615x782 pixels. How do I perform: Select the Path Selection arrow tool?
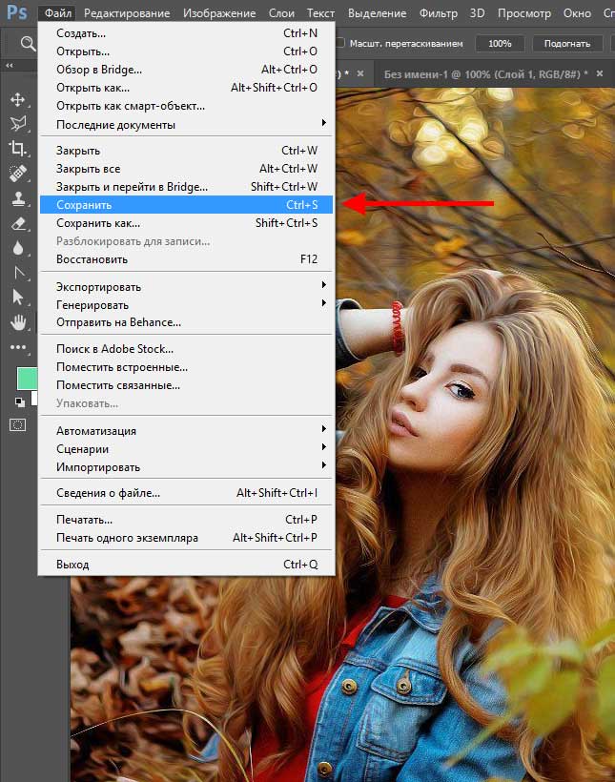[x=18, y=297]
